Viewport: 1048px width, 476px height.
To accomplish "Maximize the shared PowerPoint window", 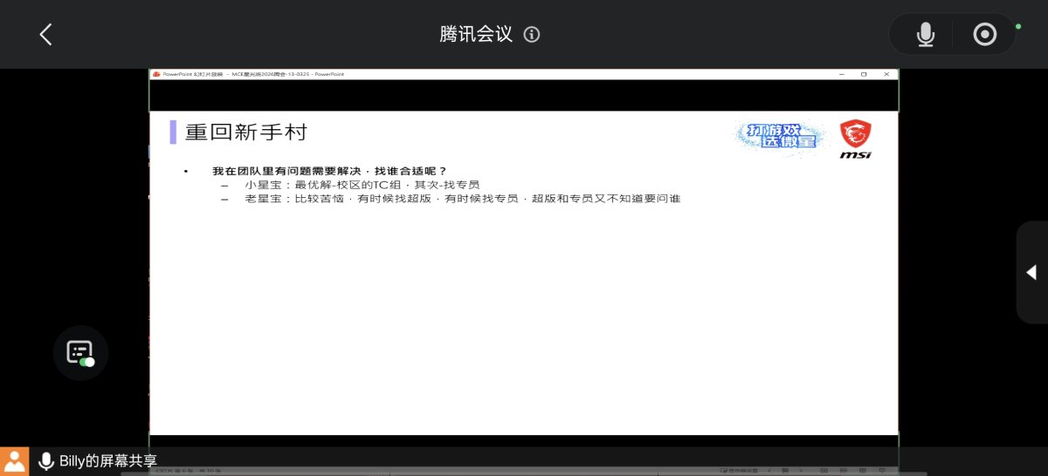I will click(864, 74).
